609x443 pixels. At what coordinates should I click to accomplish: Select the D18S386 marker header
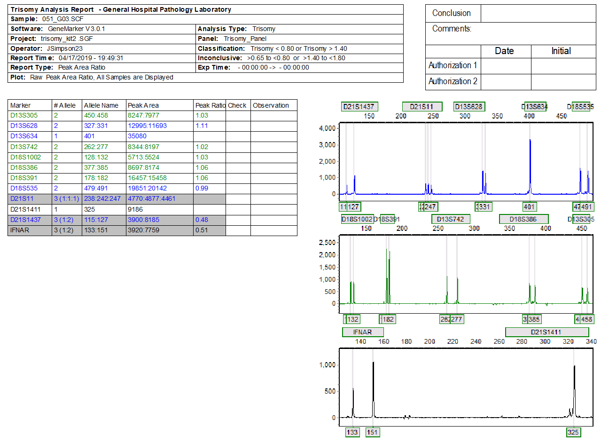pyautogui.click(x=523, y=219)
